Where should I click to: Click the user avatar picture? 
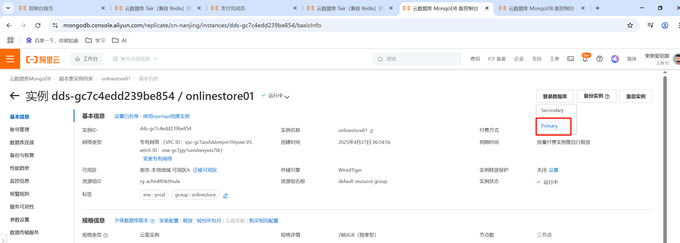point(676,59)
